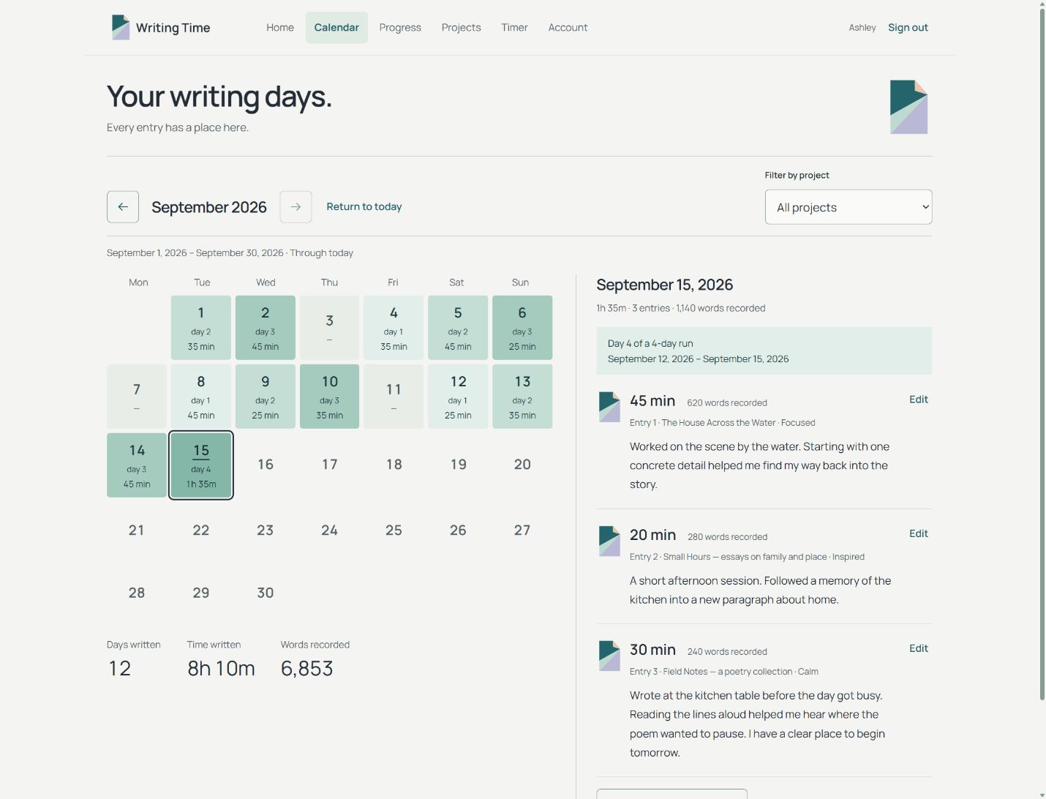Image resolution: width=1046 pixels, height=799 pixels.
Task: Click the 8h 10m time written value
Action: pos(221,668)
